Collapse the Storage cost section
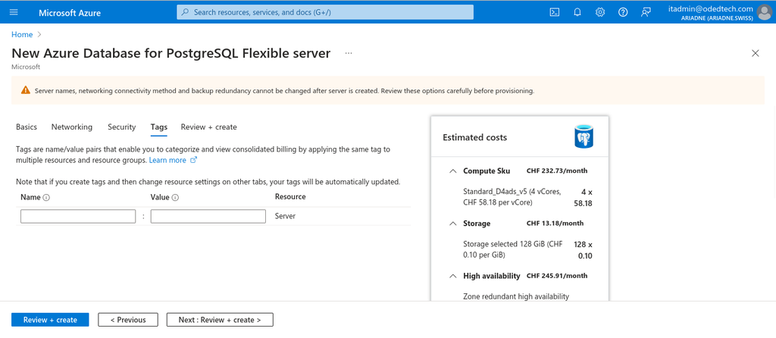 coord(452,224)
